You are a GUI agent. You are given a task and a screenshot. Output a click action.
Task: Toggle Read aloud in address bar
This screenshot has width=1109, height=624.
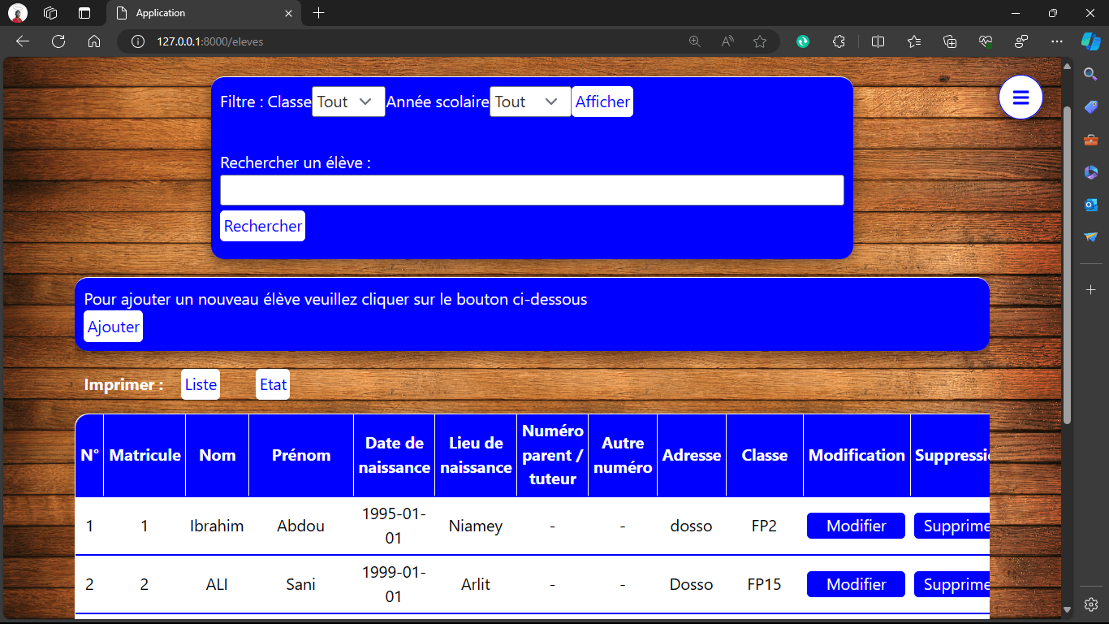click(x=727, y=41)
